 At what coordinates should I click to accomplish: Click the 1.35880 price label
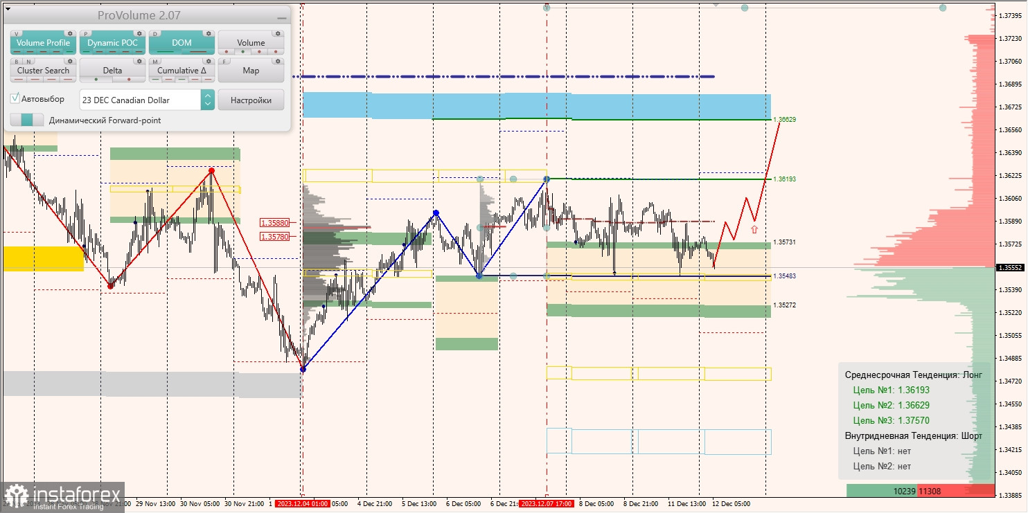pyautogui.click(x=274, y=223)
